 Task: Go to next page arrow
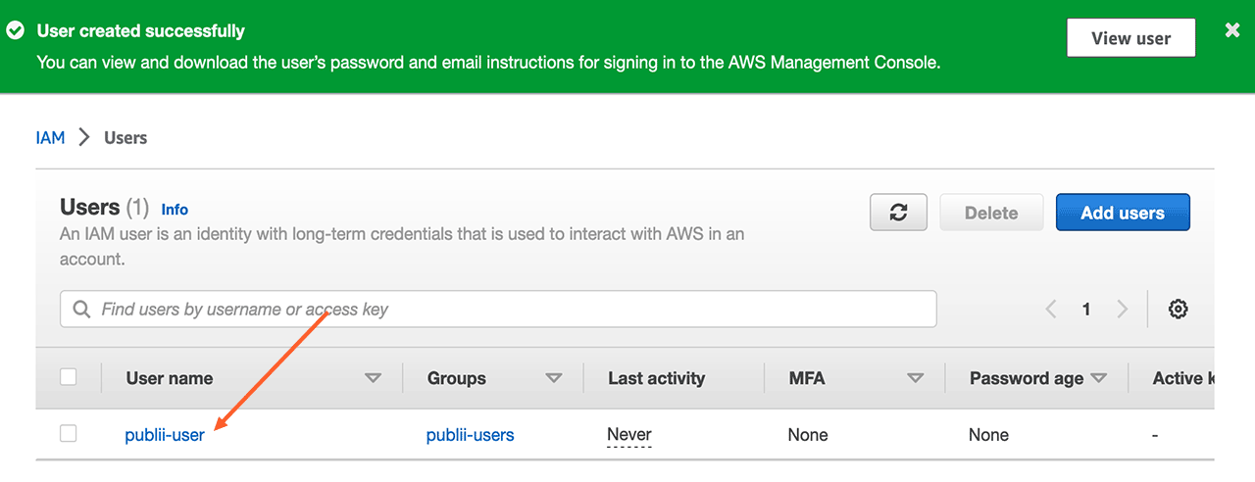click(1123, 310)
